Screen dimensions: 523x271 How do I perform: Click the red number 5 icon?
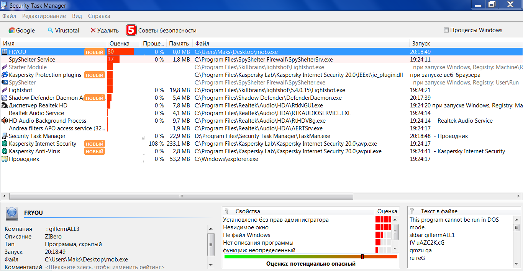tap(131, 30)
